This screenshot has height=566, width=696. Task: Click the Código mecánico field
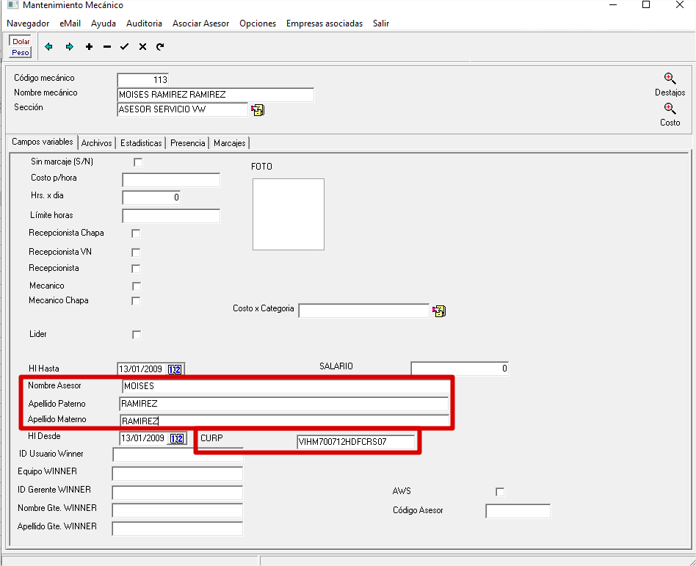pyautogui.click(x=143, y=80)
